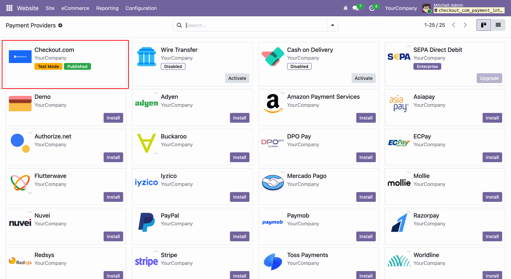The height and width of the screenshot is (279, 511).
Task: Click the SEPA logo
Action: tap(399, 57)
